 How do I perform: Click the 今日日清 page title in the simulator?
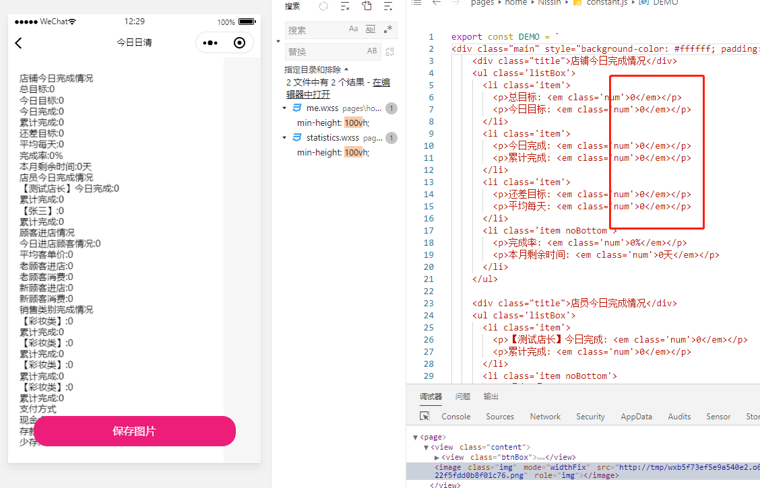(134, 42)
